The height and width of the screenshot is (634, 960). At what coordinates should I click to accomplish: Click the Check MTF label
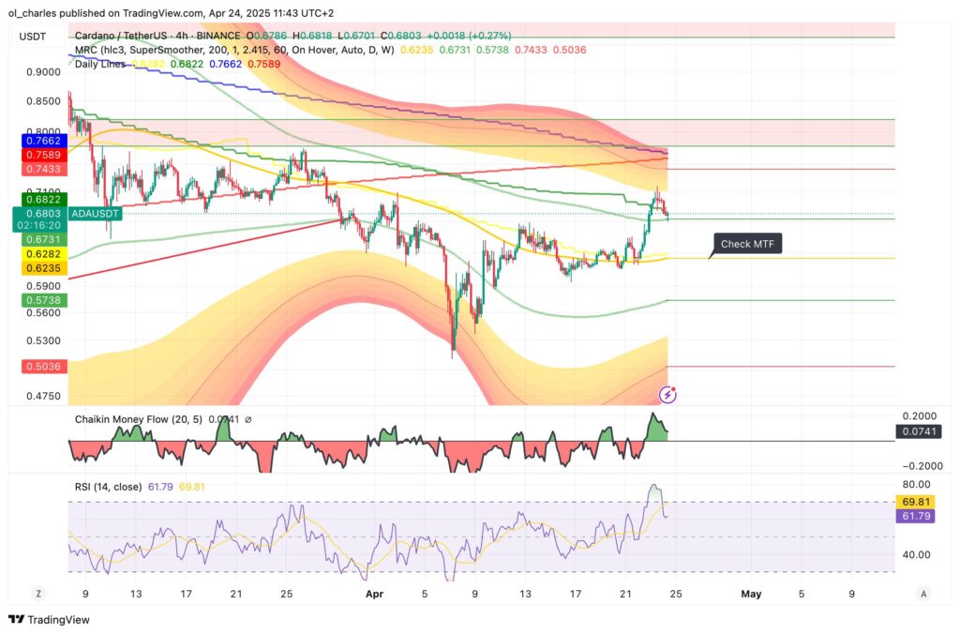746,245
